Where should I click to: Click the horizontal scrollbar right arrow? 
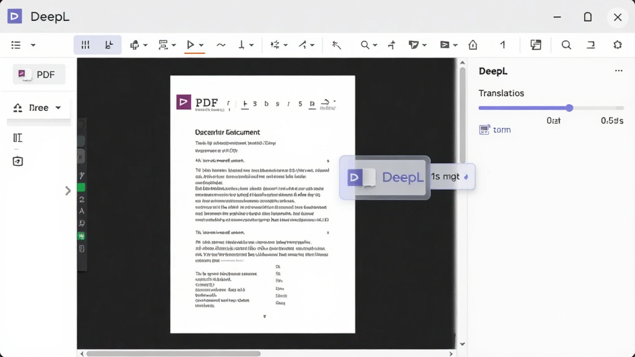pos(451,354)
